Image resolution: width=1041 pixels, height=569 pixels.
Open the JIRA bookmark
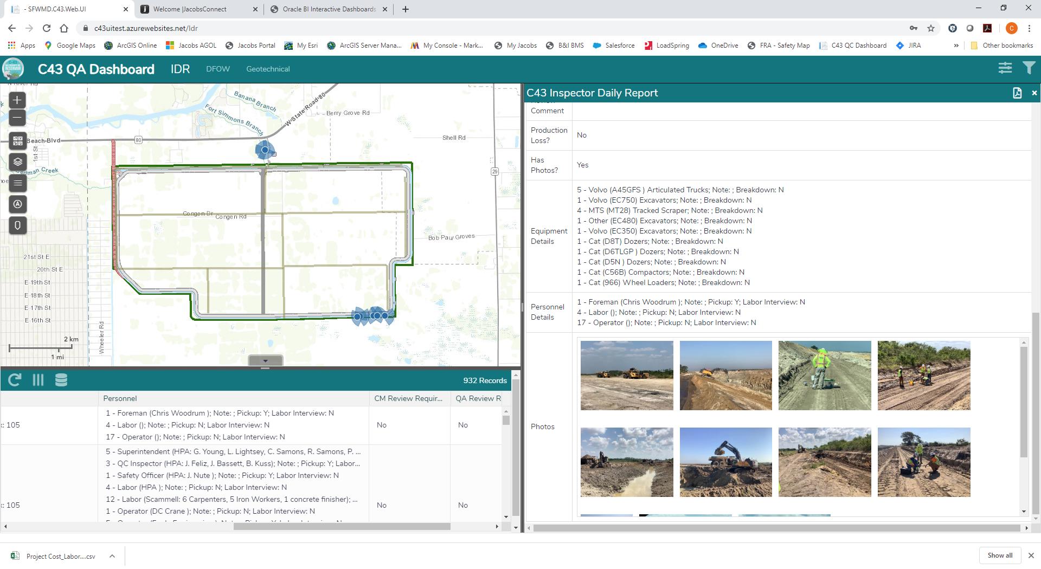[x=909, y=46]
